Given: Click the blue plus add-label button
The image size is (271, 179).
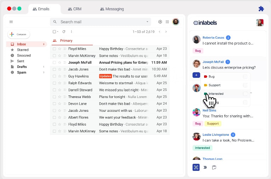Looking at the screenshot, I should pos(196,75).
